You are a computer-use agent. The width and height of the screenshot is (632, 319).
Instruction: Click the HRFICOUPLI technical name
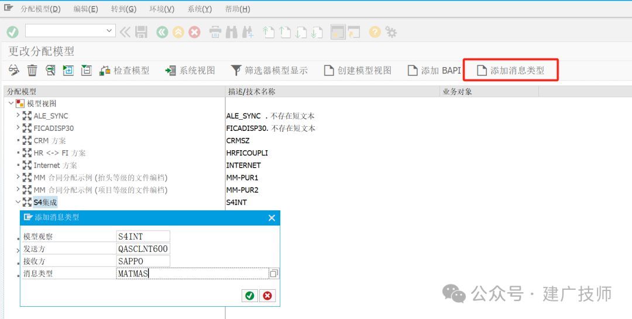247,153
